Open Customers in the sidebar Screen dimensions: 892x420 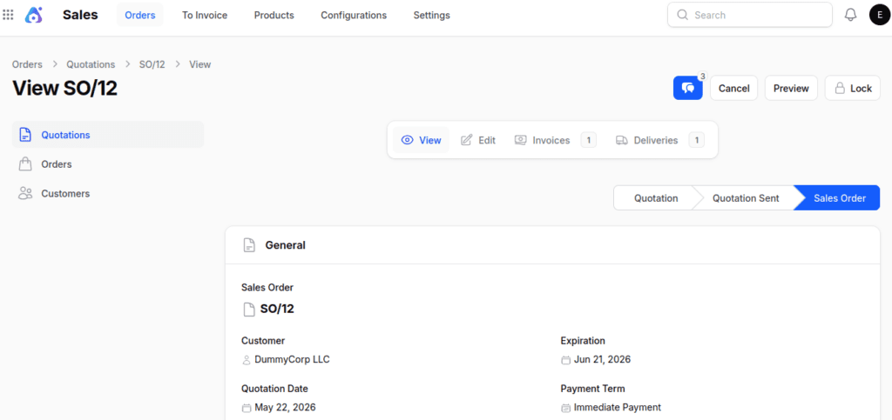[x=108, y=194]
